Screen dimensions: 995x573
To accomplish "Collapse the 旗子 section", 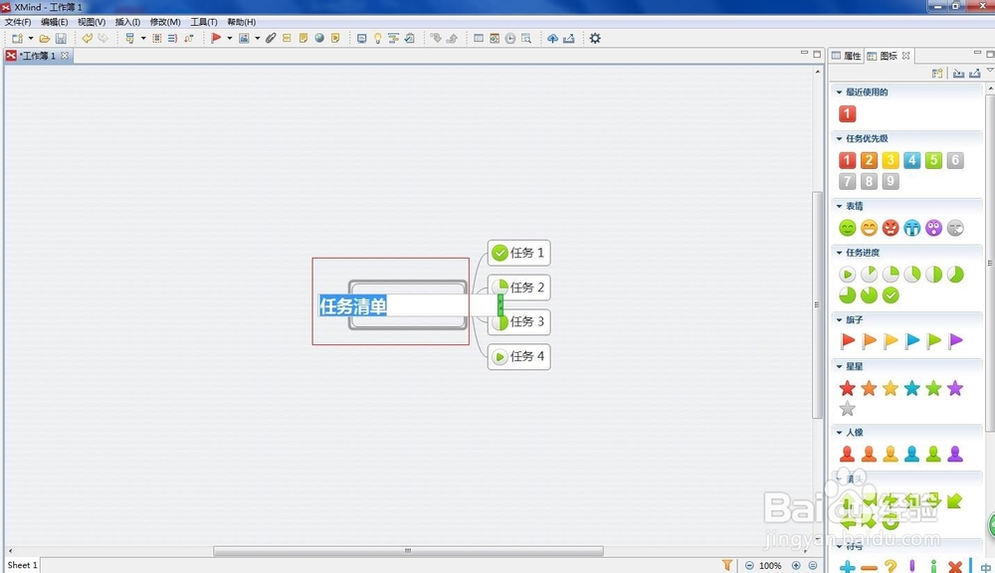I will click(x=839, y=319).
